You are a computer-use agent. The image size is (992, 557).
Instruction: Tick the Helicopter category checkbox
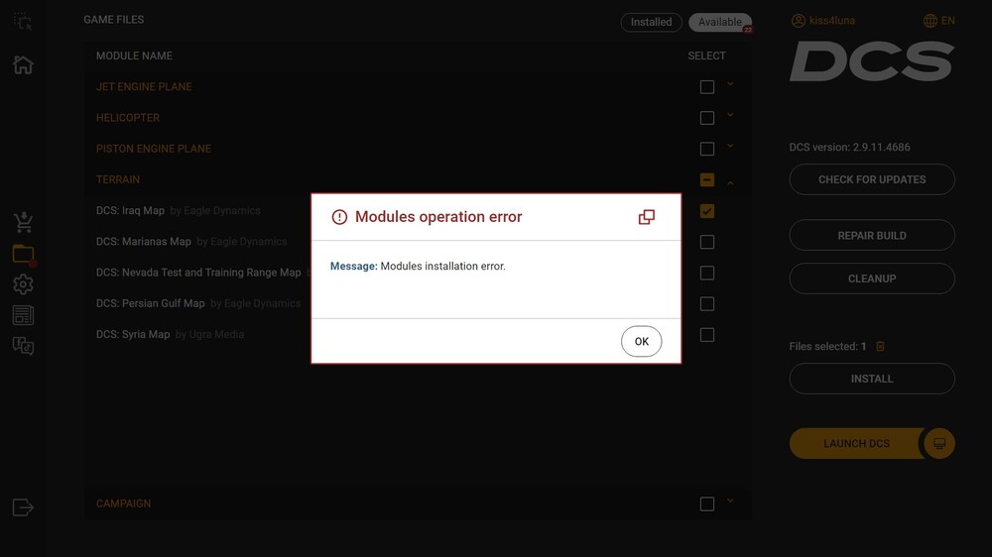pyautogui.click(x=707, y=118)
